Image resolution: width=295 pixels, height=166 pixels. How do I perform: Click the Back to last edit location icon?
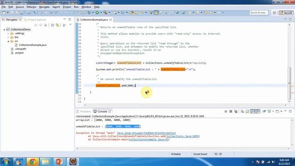[x=206, y=12]
